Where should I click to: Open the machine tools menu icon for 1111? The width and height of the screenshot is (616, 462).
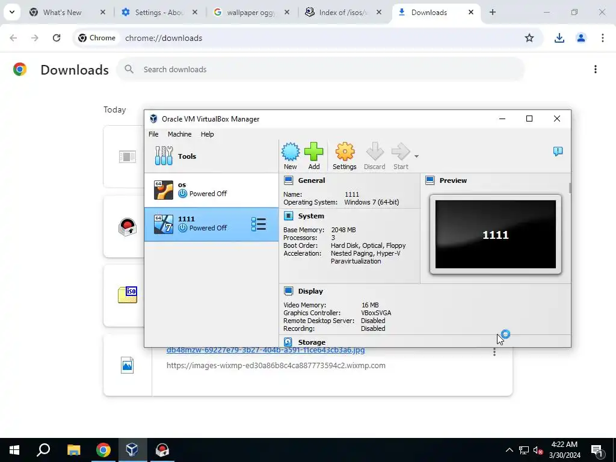(x=259, y=224)
